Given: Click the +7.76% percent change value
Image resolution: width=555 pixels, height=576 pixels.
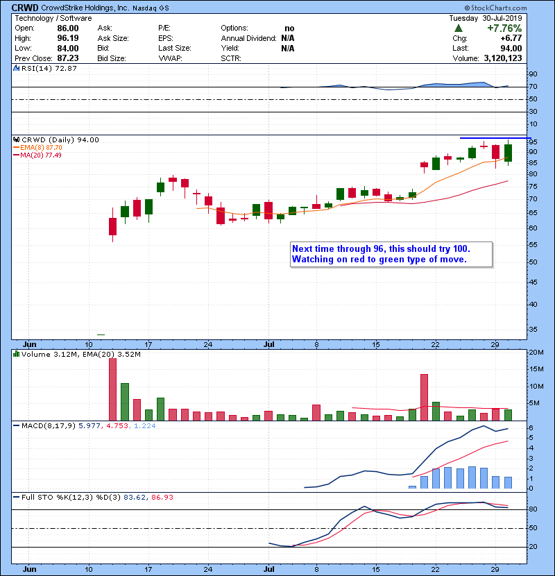Looking at the screenshot, I should pos(504,28).
